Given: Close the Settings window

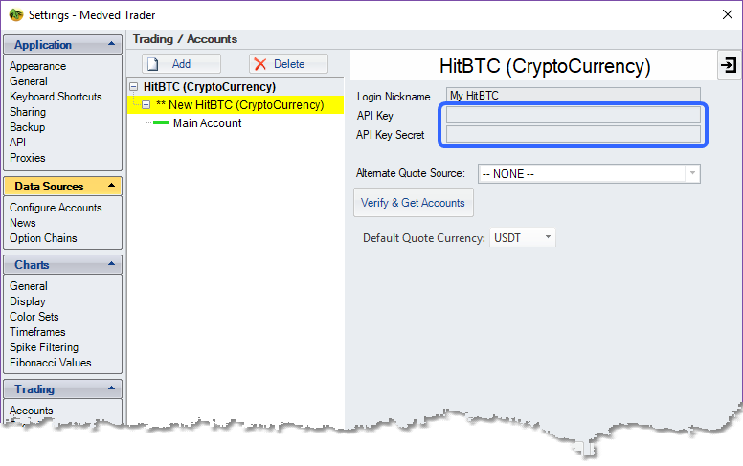Looking at the screenshot, I should click(x=728, y=14).
